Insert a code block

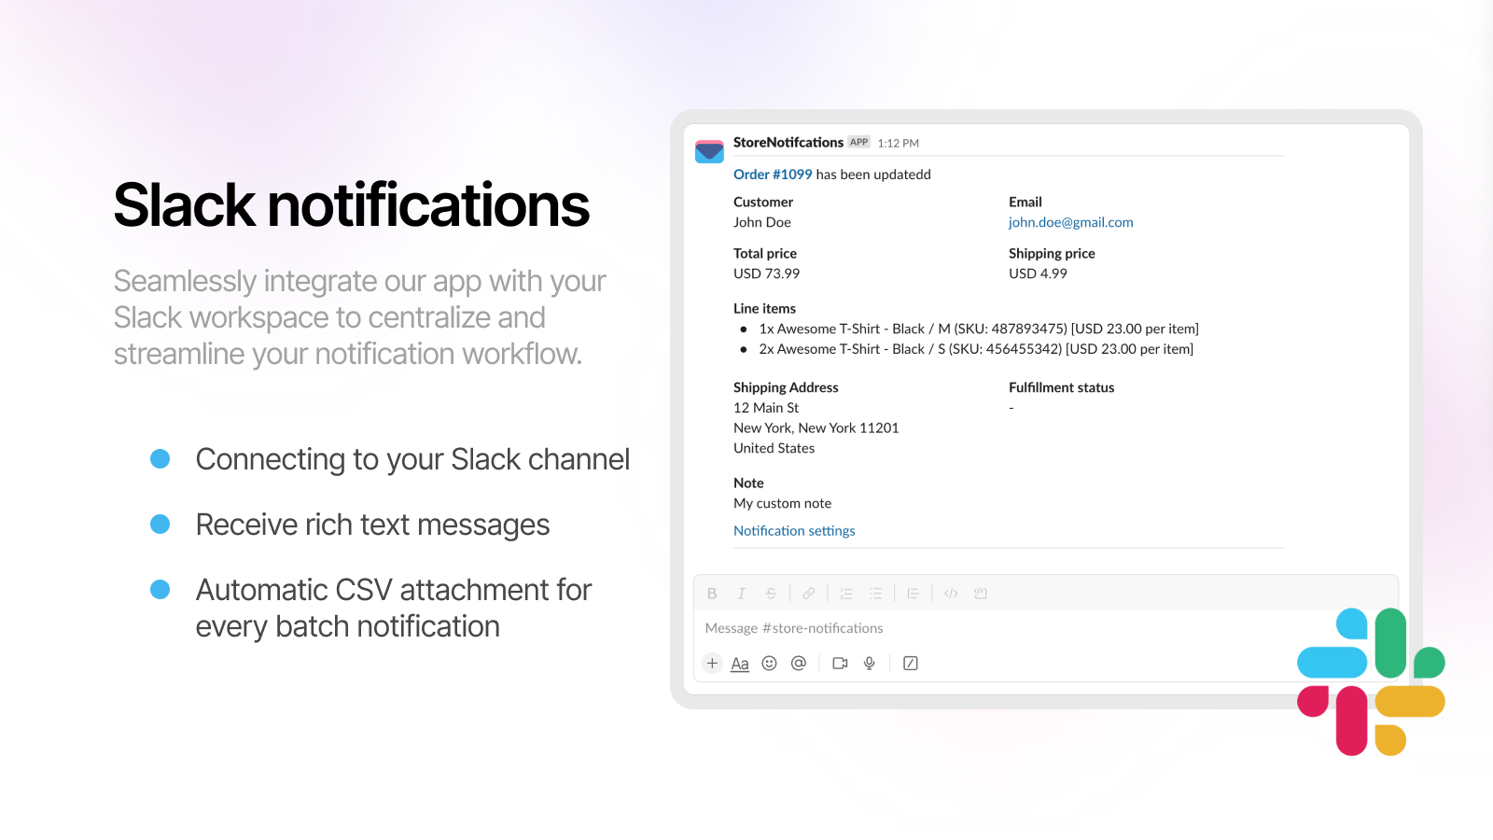980,594
